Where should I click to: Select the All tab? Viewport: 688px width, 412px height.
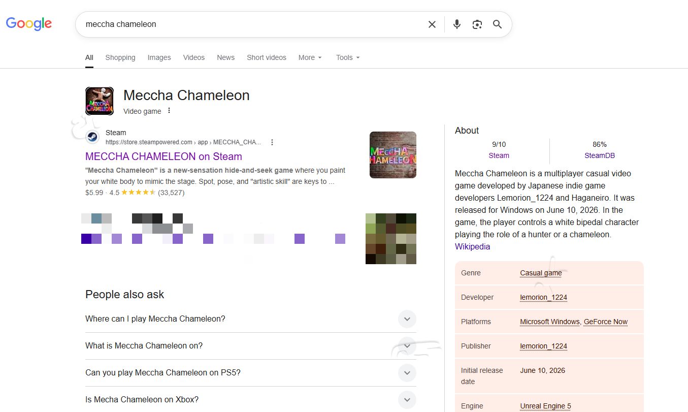pos(89,57)
